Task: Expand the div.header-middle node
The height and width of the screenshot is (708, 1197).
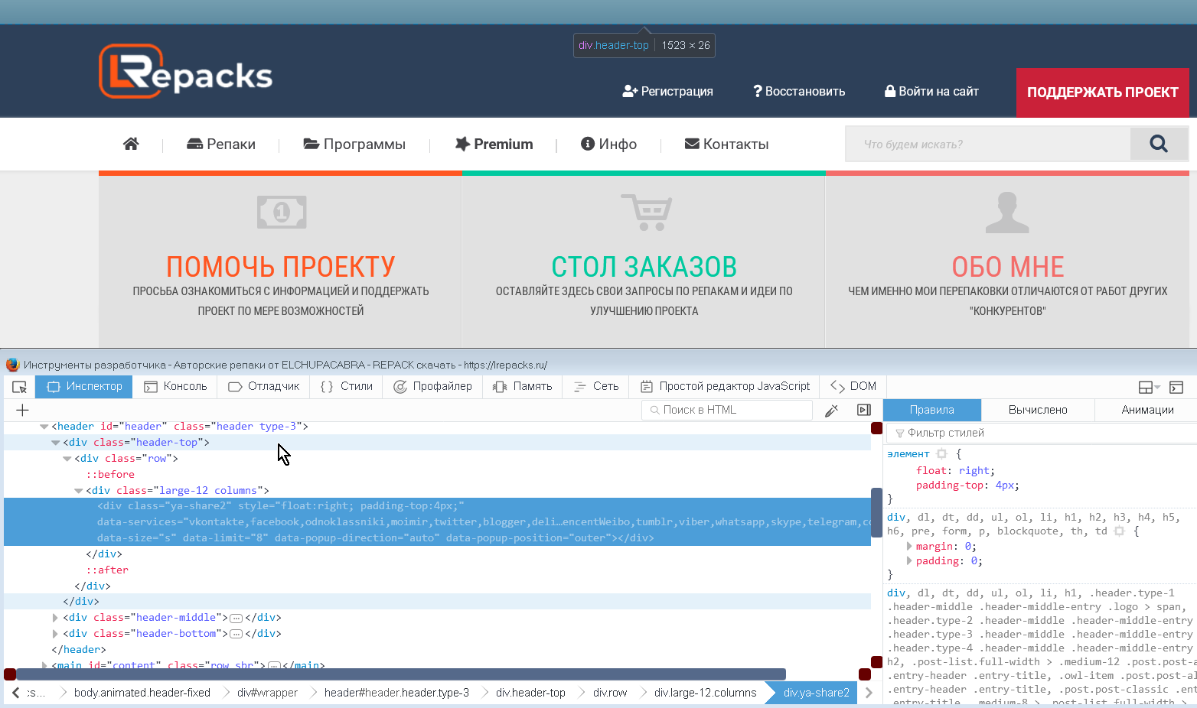Action: coord(55,617)
